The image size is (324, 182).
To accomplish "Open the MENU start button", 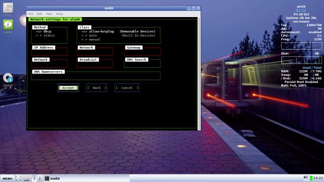I will [x=8, y=178].
